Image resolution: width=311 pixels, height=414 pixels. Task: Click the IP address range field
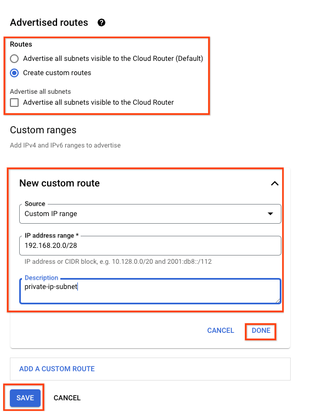(x=150, y=246)
